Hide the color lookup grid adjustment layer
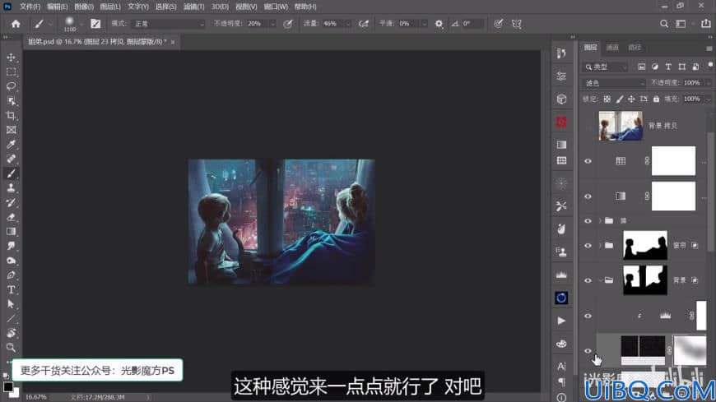This screenshot has width=716, height=402. pyautogui.click(x=588, y=161)
